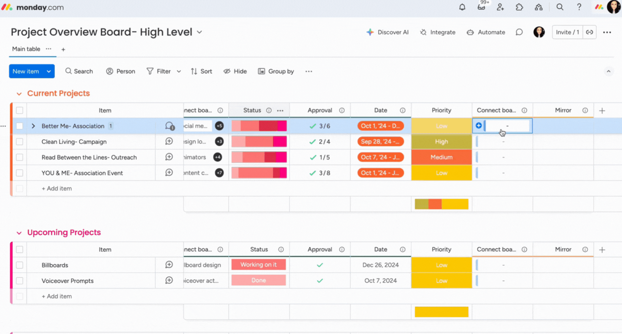Open the notifications bell
Image resolution: width=622 pixels, height=334 pixels.
coord(462,7)
